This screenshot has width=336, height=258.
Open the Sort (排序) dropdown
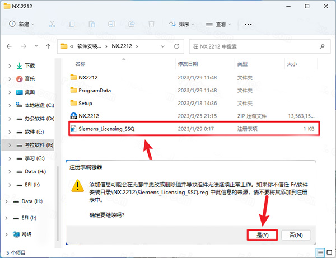point(181,24)
